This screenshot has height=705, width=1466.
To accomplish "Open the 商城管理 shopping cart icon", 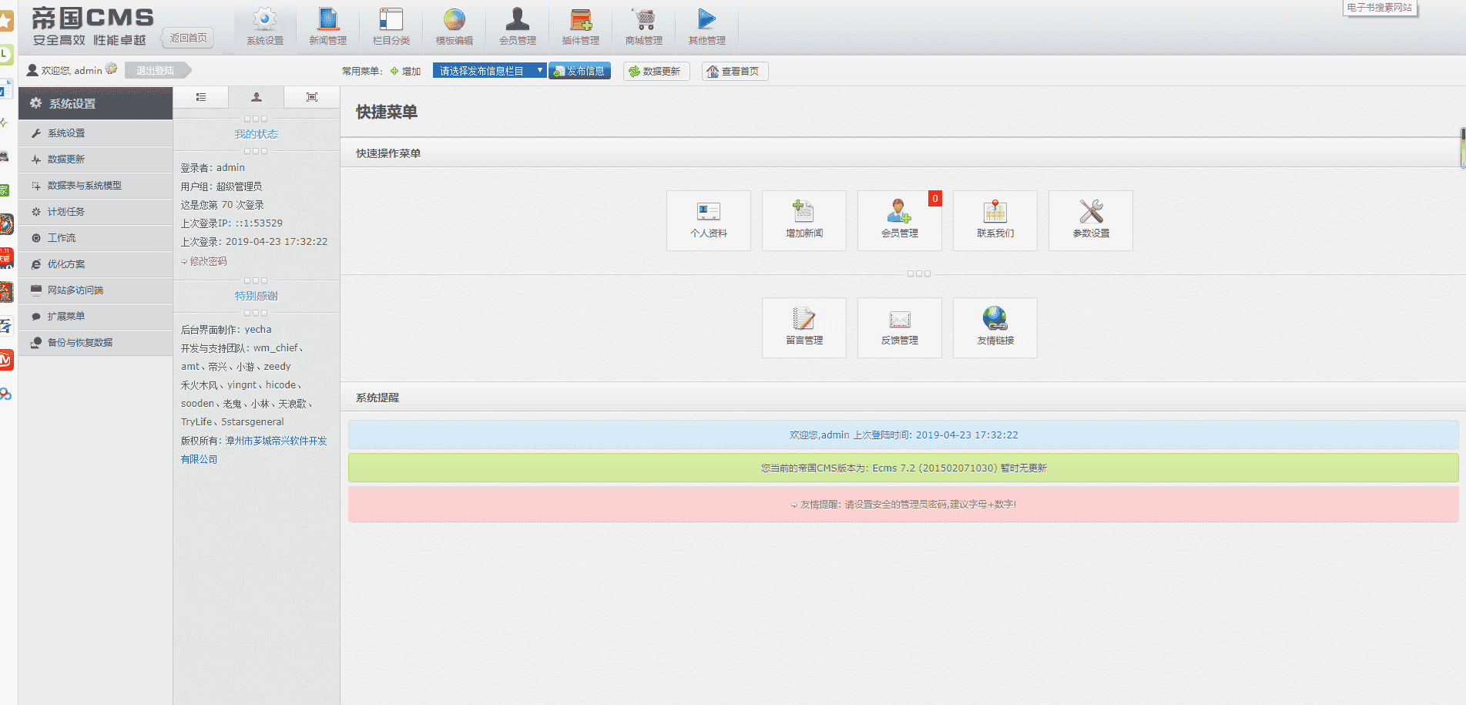I will 644,27.
